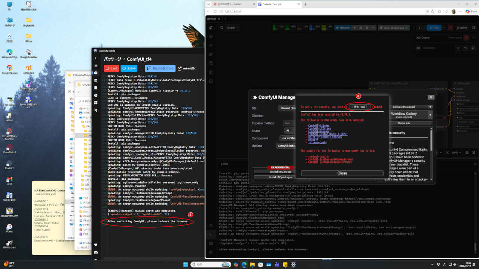Click Discord icon in Stability Matrix sidebar
Image resolution: width=479 pixels, height=269 pixels.
(x=96, y=252)
